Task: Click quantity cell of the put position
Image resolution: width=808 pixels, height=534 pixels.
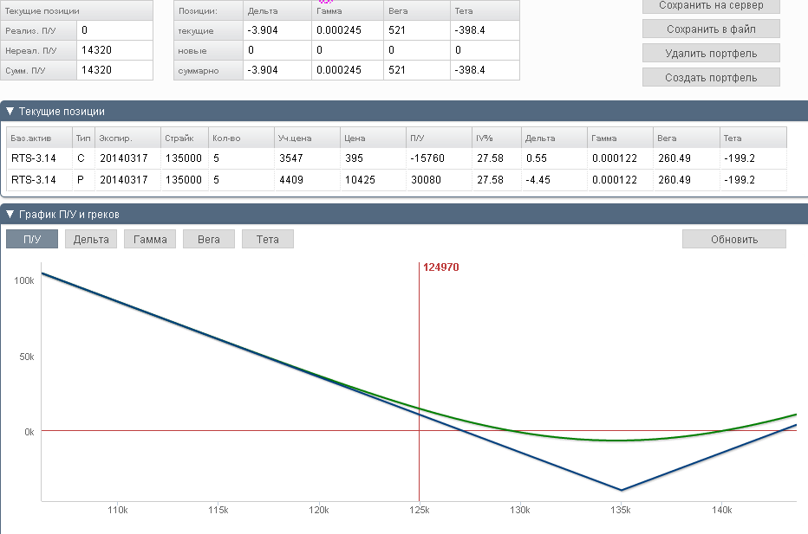Action: 241,180
